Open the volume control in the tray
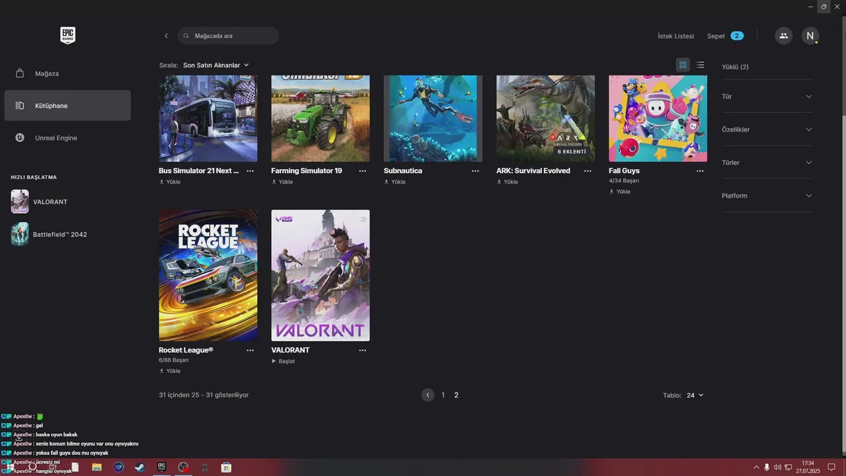The width and height of the screenshot is (846, 476). (x=777, y=467)
